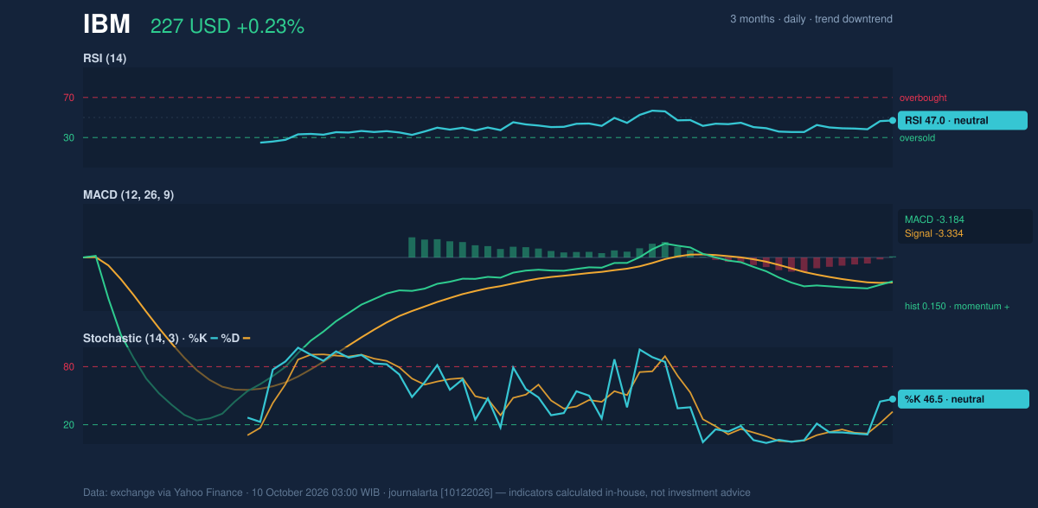The image size is (1038, 508).
Task: Click the oversold threshold label
Action: 917,137
